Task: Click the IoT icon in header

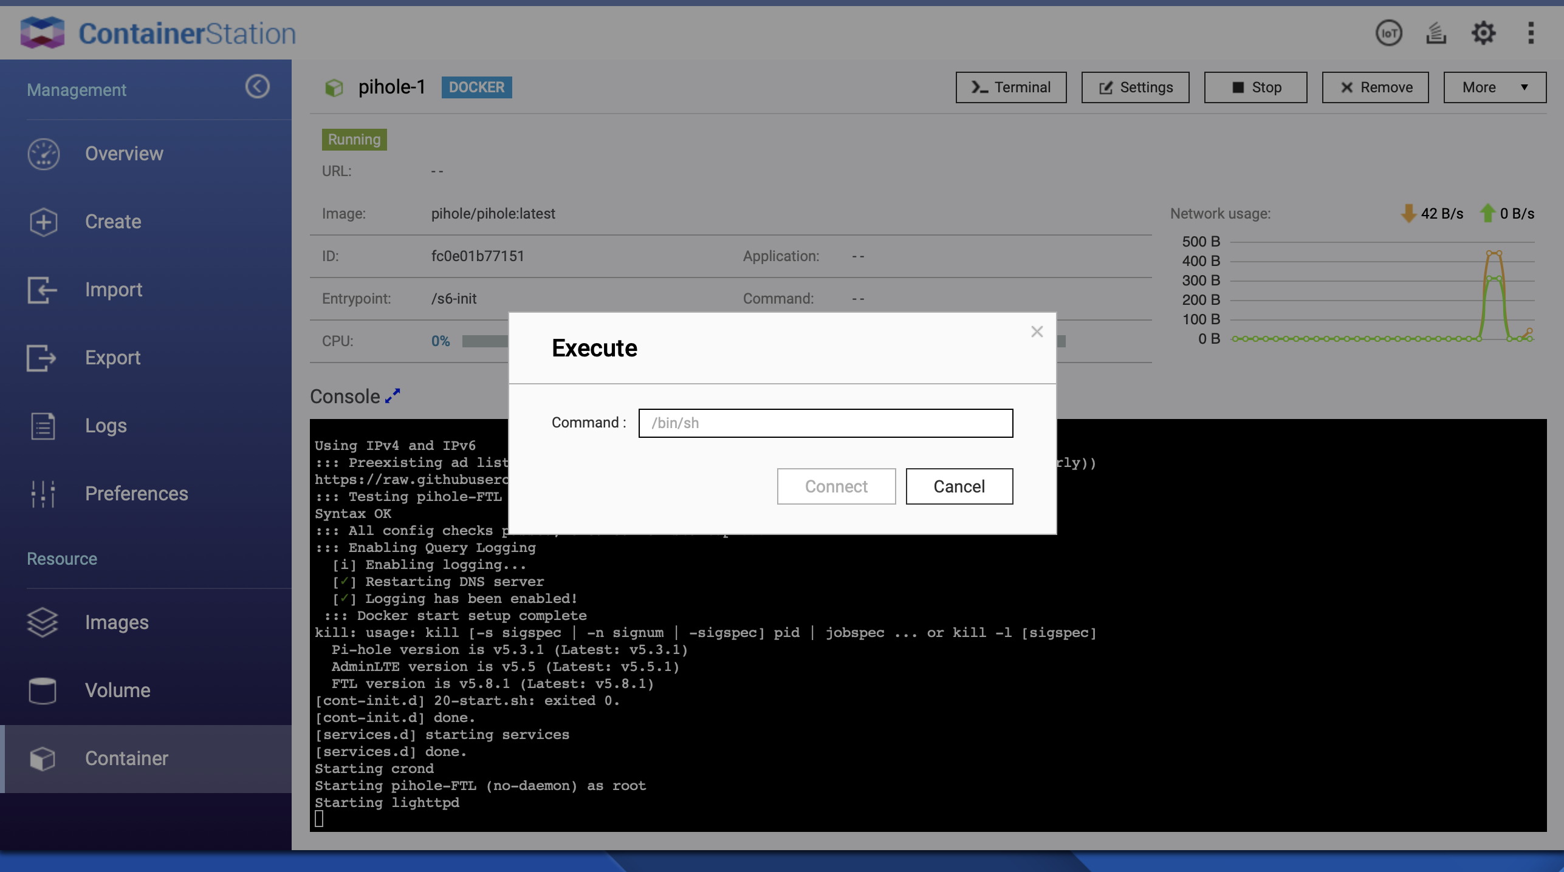Action: 1388,33
